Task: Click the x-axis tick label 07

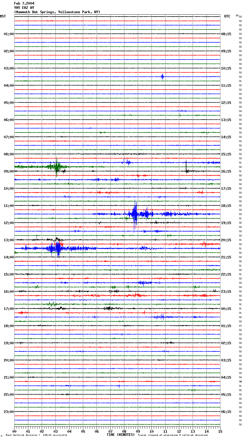Action: click(110, 431)
